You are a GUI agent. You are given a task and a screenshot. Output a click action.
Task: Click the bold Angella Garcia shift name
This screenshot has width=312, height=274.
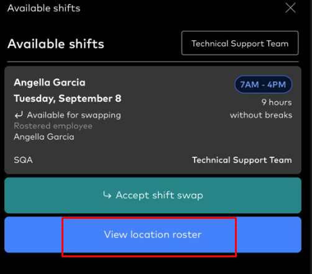pos(50,82)
